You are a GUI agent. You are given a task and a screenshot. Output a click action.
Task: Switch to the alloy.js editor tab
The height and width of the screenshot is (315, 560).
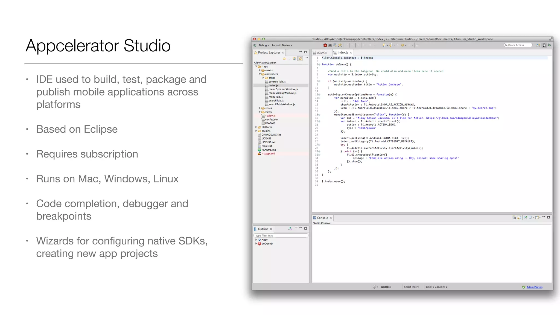[322, 52]
